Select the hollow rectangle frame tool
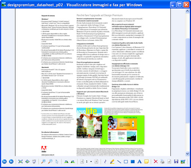This screenshot has height=168, width=191. (x=126, y=162)
